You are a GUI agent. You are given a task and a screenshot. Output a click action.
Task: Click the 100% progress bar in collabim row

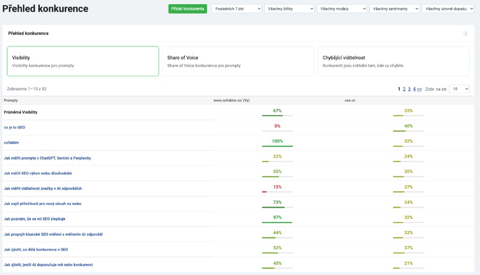[277, 146]
